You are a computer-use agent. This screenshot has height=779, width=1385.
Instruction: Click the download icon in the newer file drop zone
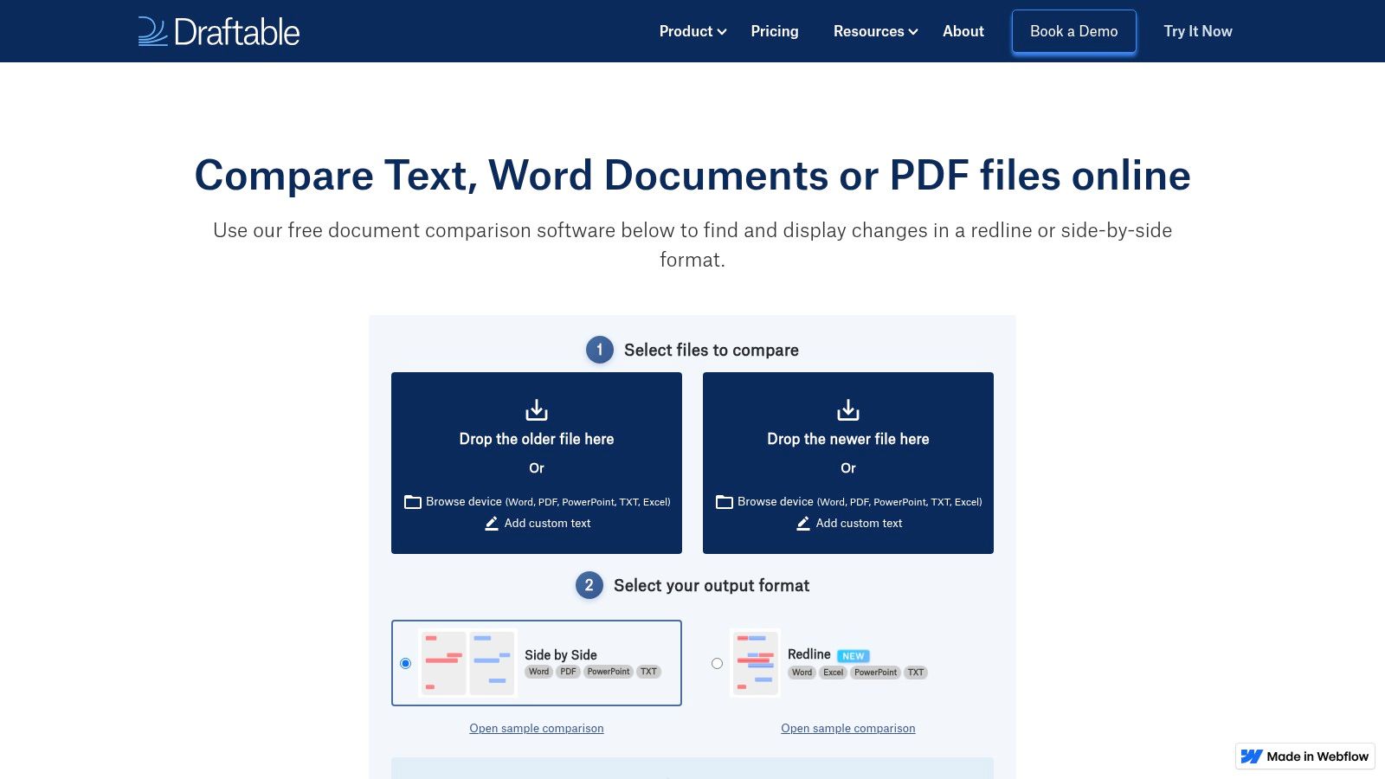848,409
